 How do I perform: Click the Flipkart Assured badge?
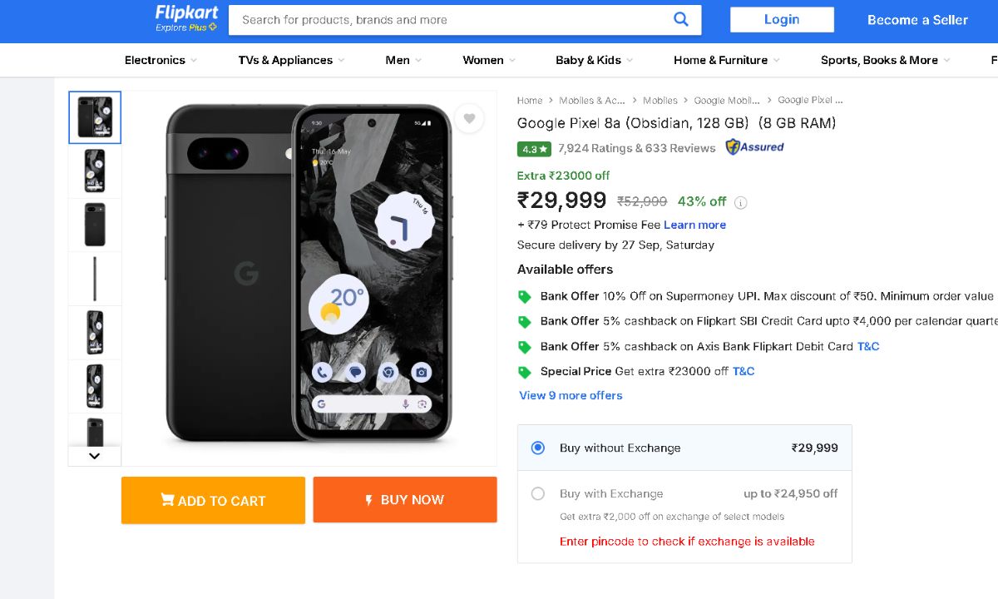pos(754,147)
